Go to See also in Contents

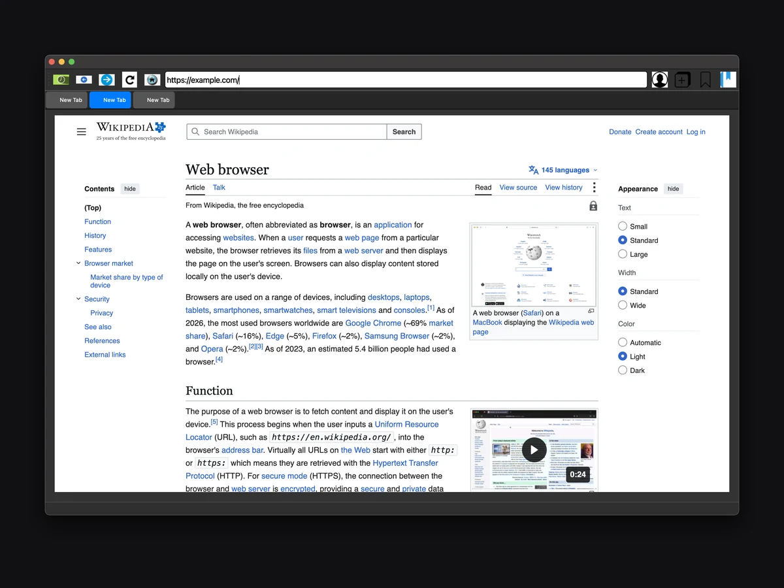pyautogui.click(x=98, y=327)
